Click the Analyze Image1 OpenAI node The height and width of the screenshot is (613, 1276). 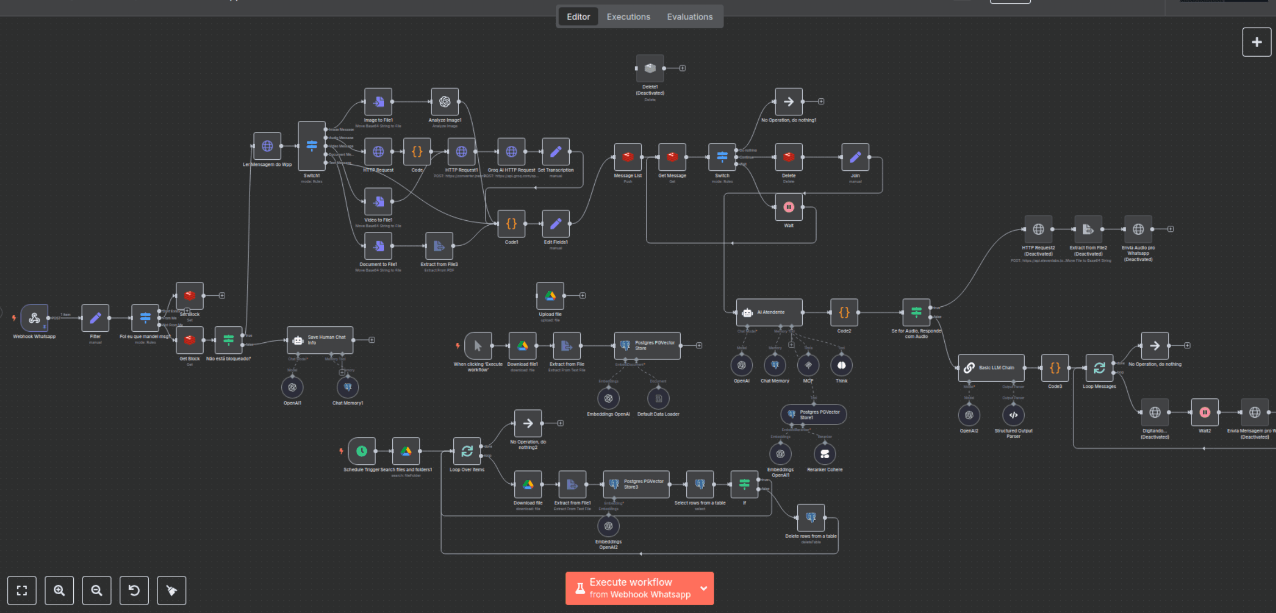445,102
